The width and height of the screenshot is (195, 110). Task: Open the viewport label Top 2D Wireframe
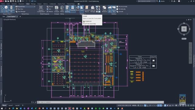(x=9, y=20)
